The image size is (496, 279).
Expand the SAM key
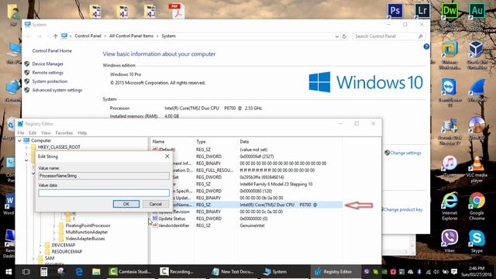(x=33, y=258)
